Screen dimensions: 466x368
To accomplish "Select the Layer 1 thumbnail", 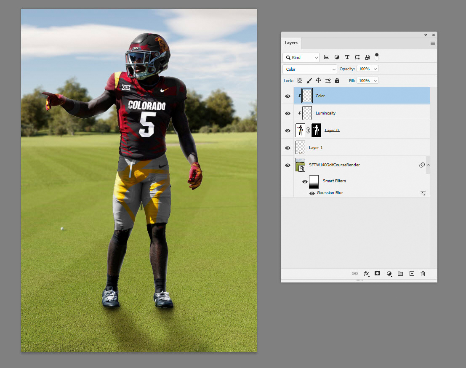I will pyautogui.click(x=300, y=147).
